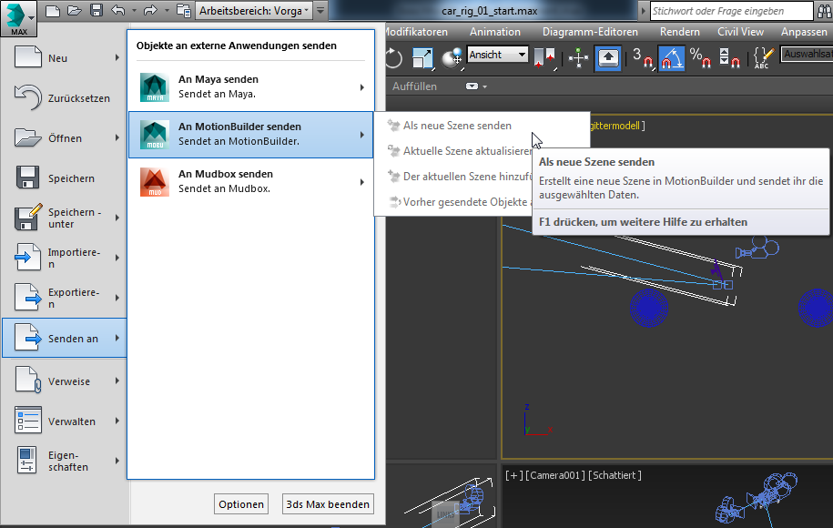Select Verweise in the application menu
Viewport: 833px width, 528px height.
pos(65,381)
